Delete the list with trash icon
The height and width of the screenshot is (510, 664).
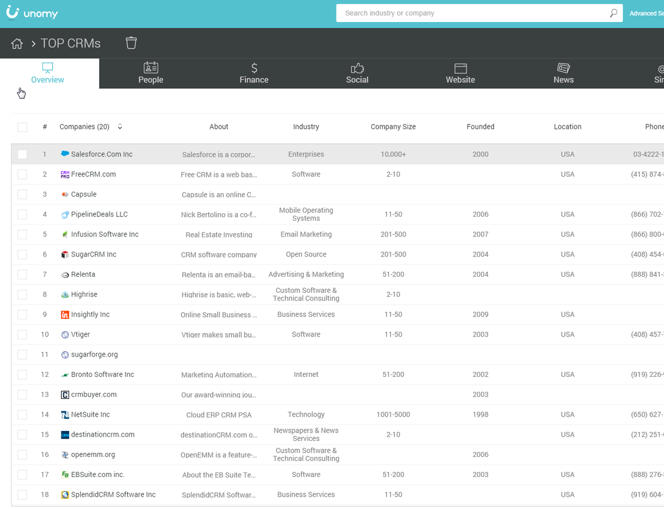[x=131, y=43]
